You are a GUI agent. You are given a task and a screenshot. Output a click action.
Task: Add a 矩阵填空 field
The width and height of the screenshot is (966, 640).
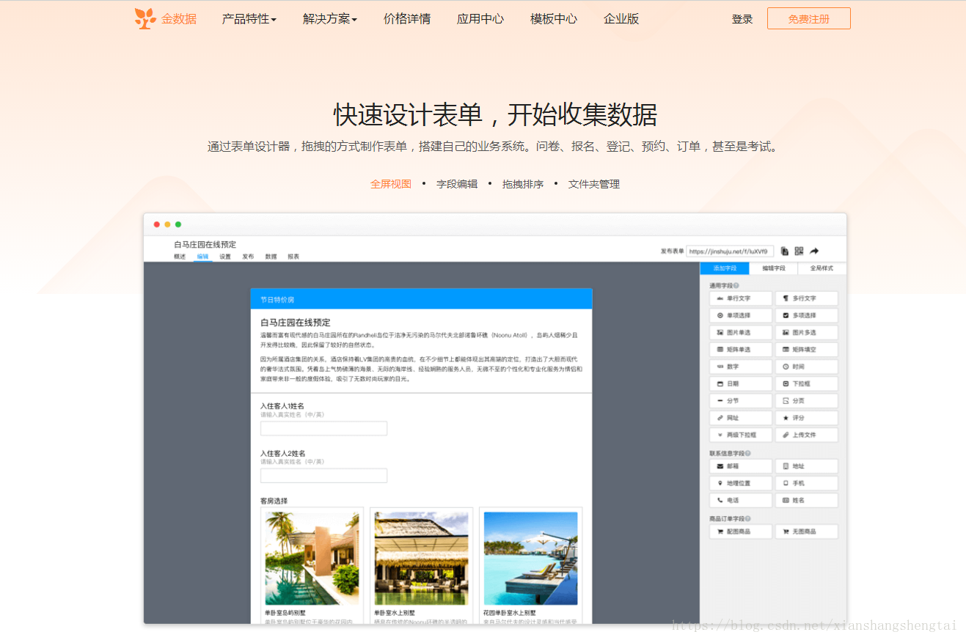pos(806,350)
